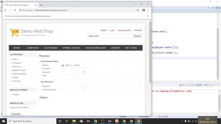Open Wishlist(0) link
The height and width of the screenshot is (124, 221).
point(138,30)
